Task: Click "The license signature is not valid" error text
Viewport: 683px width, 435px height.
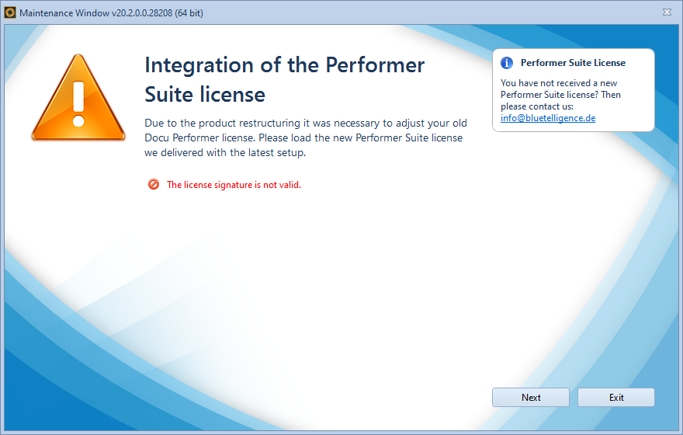Action: [234, 185]
